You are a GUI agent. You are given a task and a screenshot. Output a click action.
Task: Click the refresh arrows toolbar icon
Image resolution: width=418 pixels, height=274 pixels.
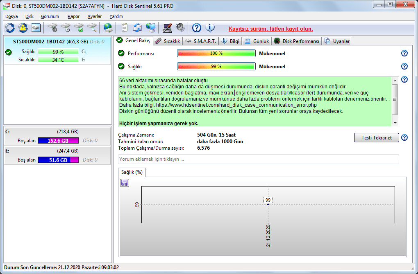[x=10, y=28]
